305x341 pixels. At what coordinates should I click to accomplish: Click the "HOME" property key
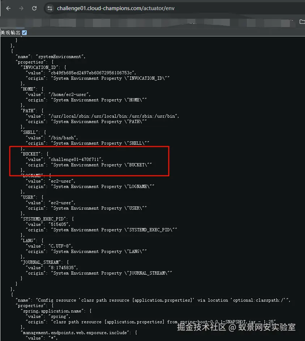tap(28, 89)
